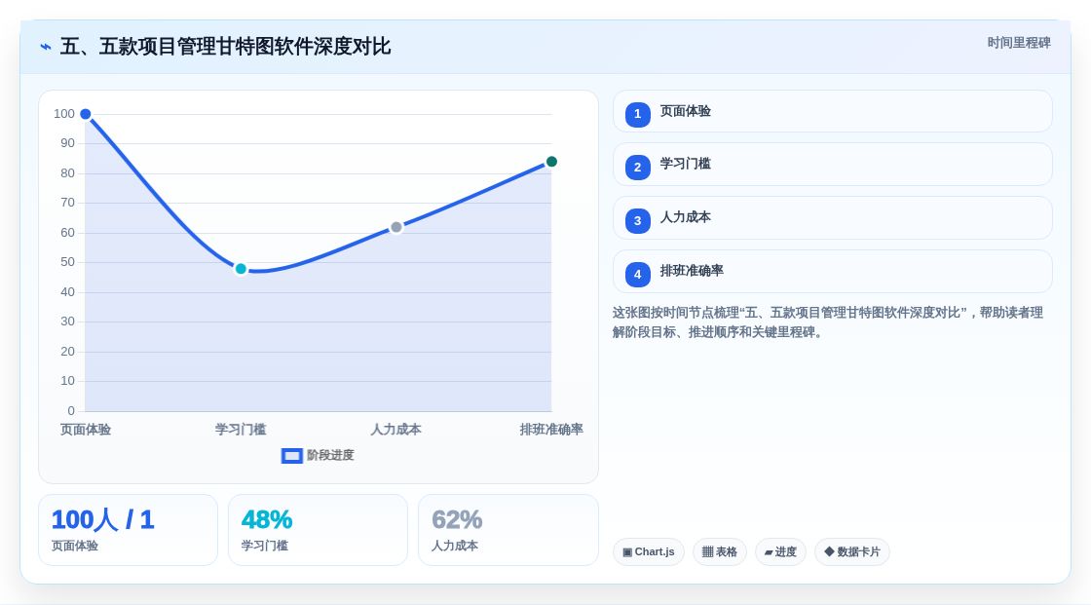Click the 100人 / 1 stat card
The image size is (1091, 605).
point(128,530)
